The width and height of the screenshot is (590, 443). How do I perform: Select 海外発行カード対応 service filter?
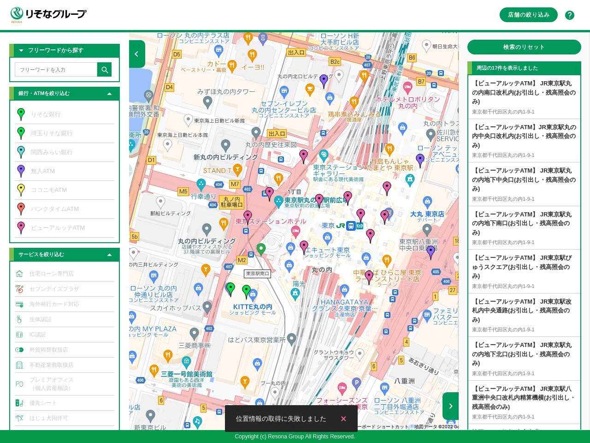pos(65,304)
